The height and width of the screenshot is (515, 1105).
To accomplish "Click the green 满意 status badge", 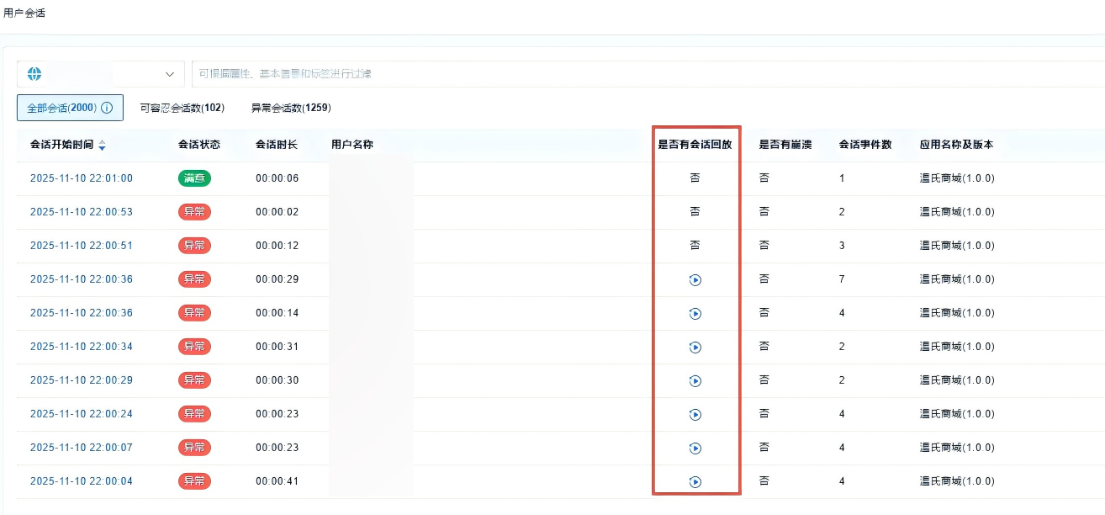I will click(194, 178).
